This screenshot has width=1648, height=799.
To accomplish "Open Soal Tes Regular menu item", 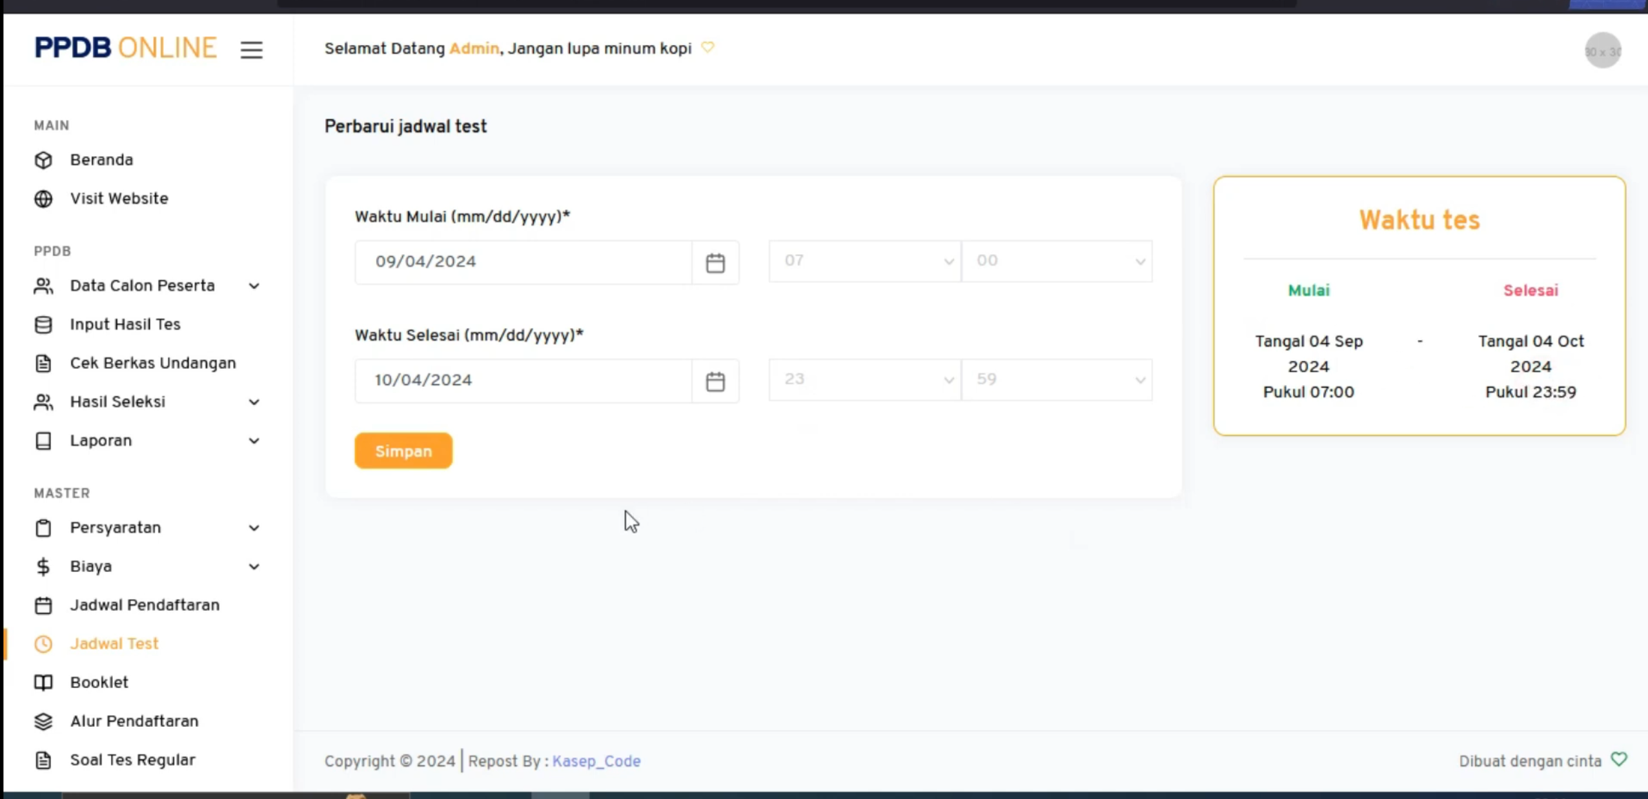I will point(132,760).
